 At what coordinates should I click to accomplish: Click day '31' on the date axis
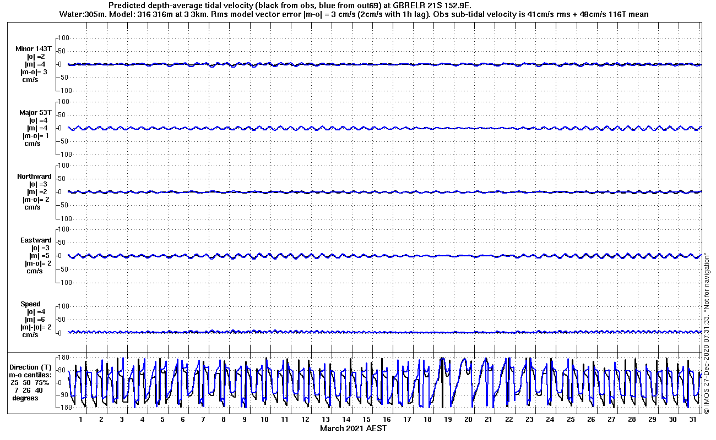(692, 420)
